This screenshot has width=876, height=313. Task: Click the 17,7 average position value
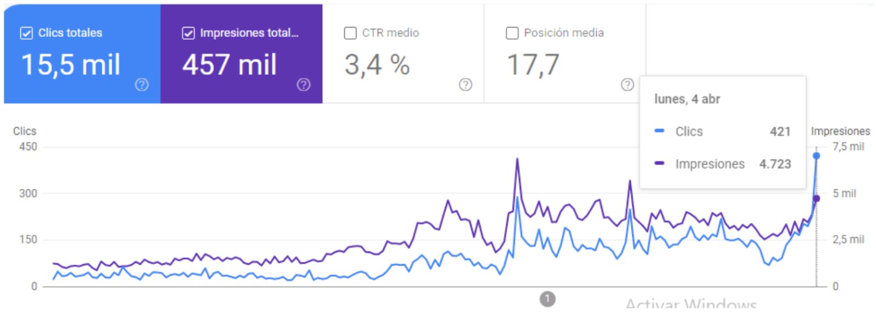tap(533, 64)
